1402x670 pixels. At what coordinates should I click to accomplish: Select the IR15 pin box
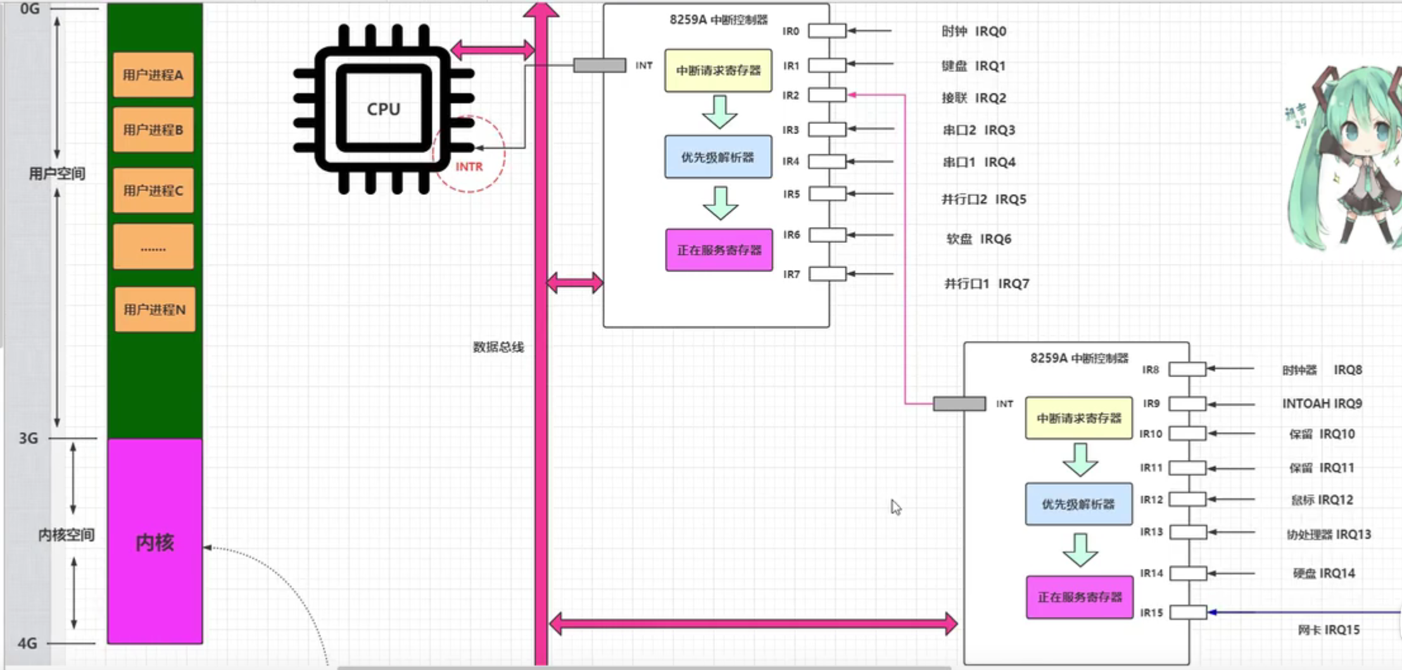(1188, 612)
